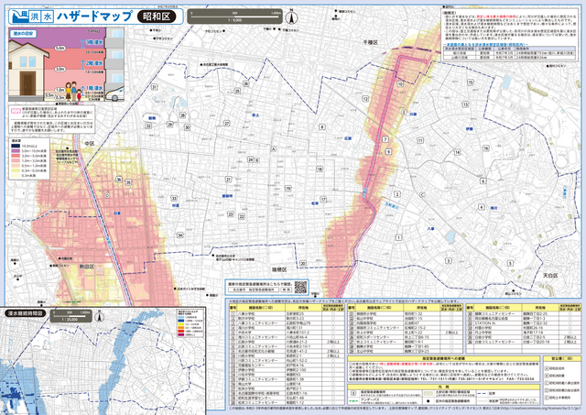This screenshot has height=415, width=586.
Task: Click the 1:9,000 scale bar
Action: (x=234, y=16)
